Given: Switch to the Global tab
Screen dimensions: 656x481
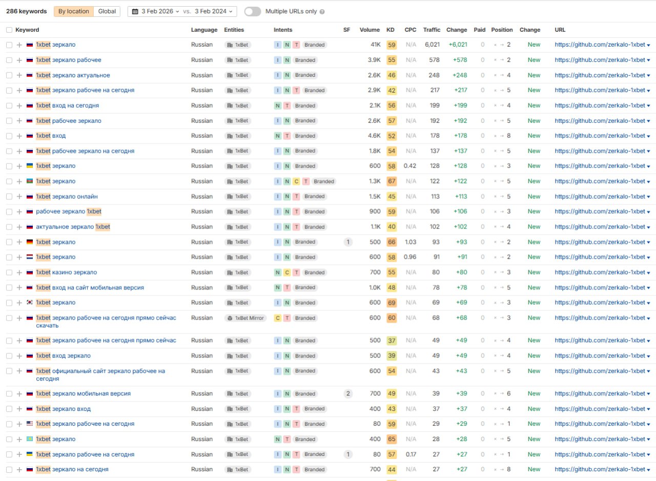Looking at the screenshot, I should click(107, 11).
